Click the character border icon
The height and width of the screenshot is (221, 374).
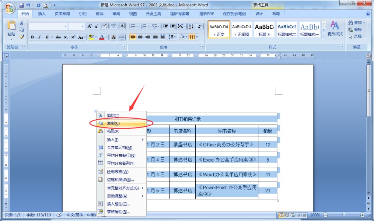122,26
